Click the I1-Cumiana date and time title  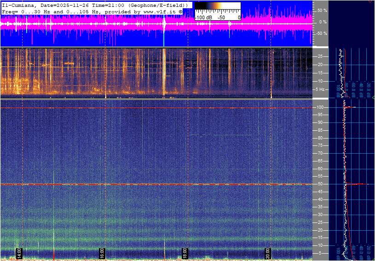[94, 5]
